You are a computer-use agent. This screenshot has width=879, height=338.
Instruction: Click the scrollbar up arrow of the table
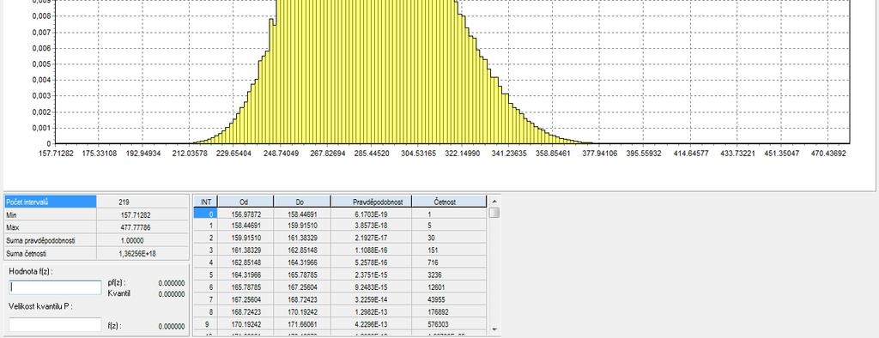coord(494,202)
